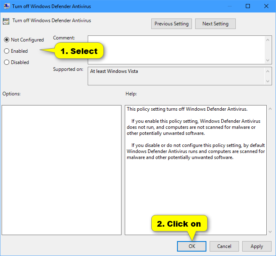The height and width of the screenshot is (256, 276).
Task: Click the empty Options pane
Action: click(x=62, y=170)
